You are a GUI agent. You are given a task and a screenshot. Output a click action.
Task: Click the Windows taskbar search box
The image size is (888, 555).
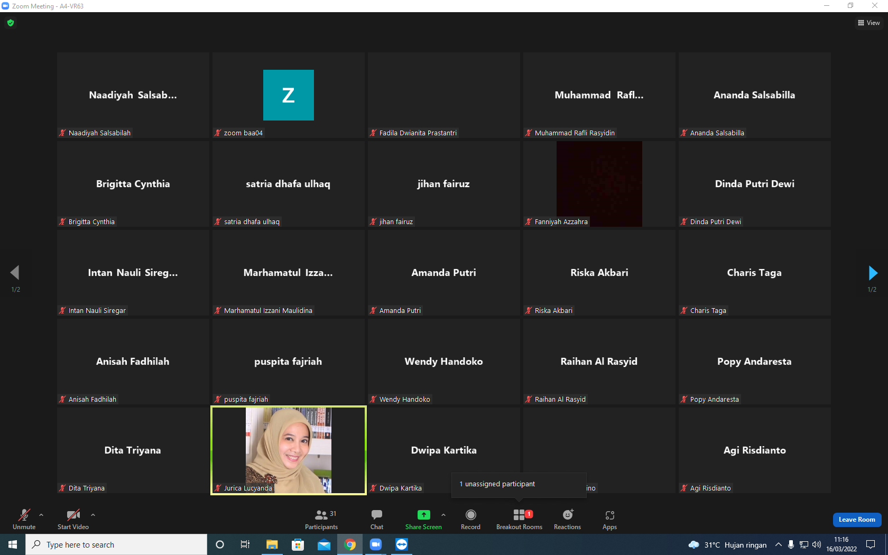click(116, 544)
